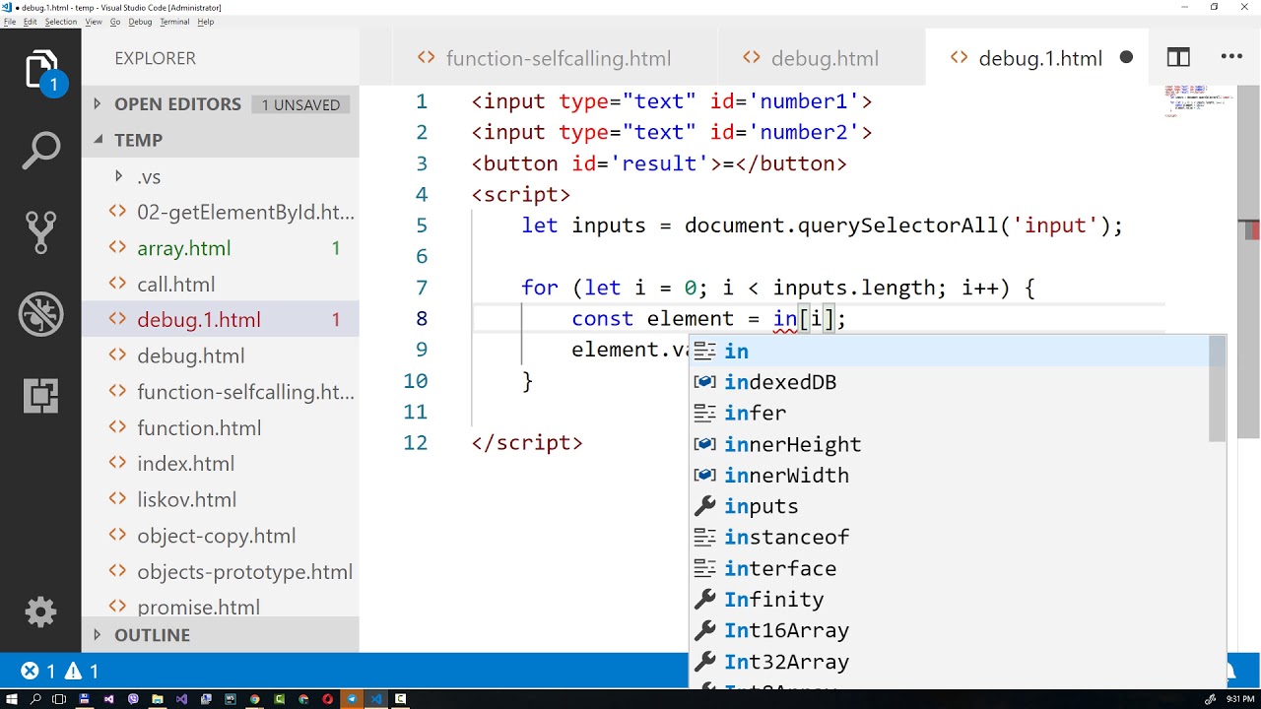Open debug.html in the explorer tree
1261x709 pixels.
coord(221,355)
